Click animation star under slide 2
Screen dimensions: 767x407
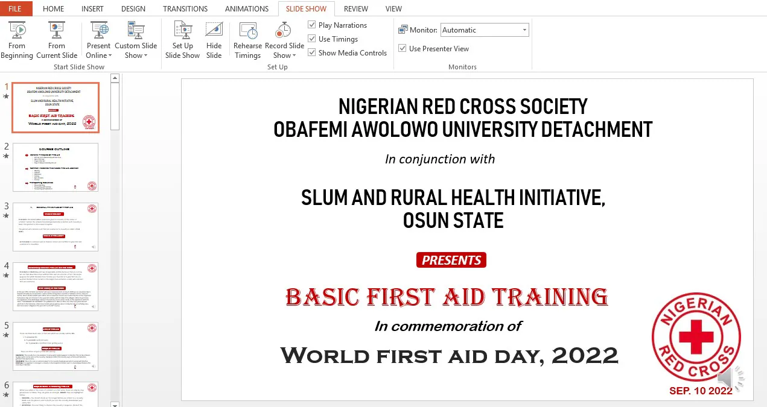point(6,156)
